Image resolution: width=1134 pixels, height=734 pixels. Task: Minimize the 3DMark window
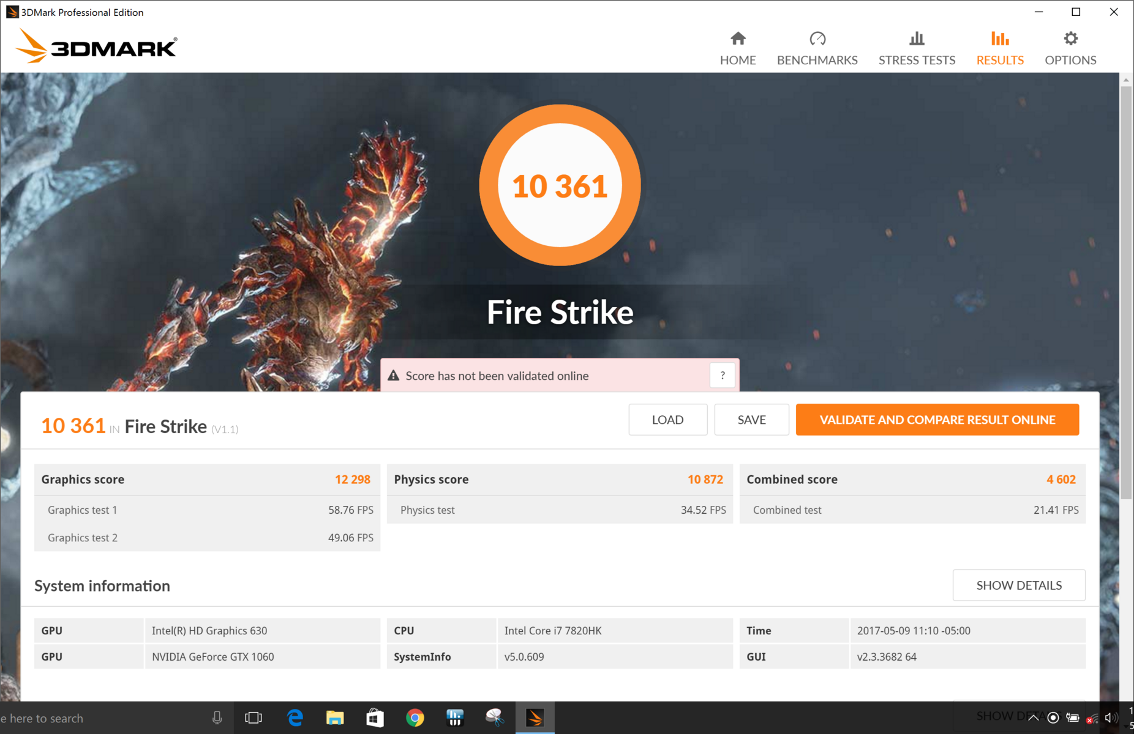tap(1038, 12)
